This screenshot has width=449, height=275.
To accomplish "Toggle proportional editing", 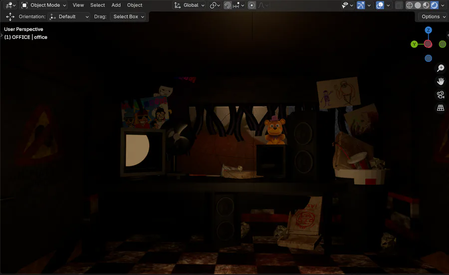I will pyautogui.click(x=252, y=5).
